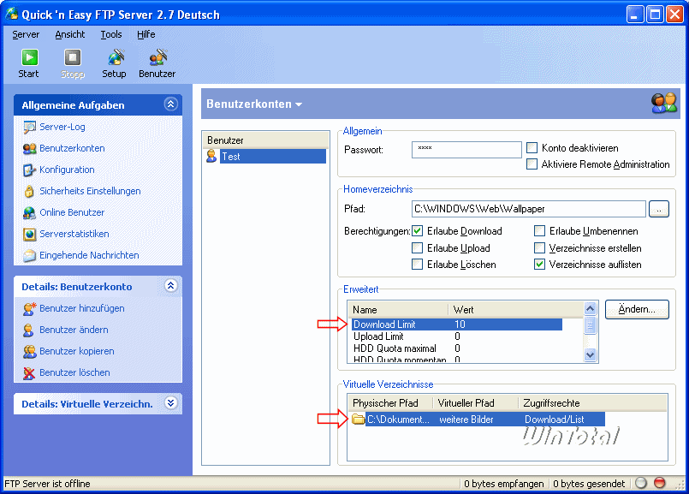Viewport: 689px width, 494px height.
Task: Check Erlaube Umbenennen permission
Action: 539,231
